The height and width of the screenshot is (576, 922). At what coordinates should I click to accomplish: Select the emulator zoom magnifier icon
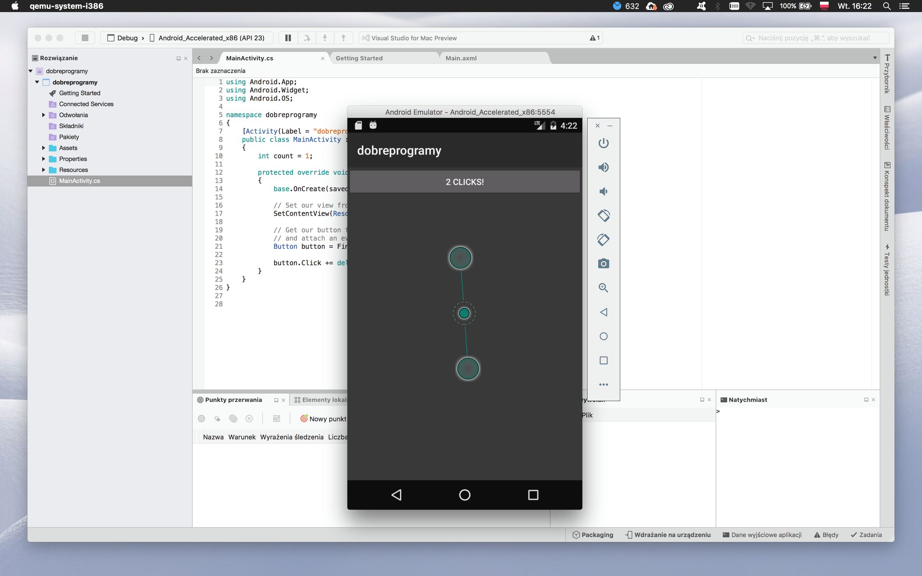[603, 288]
